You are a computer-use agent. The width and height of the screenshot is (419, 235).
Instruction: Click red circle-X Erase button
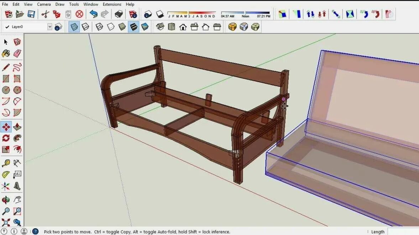coord(79,14)
